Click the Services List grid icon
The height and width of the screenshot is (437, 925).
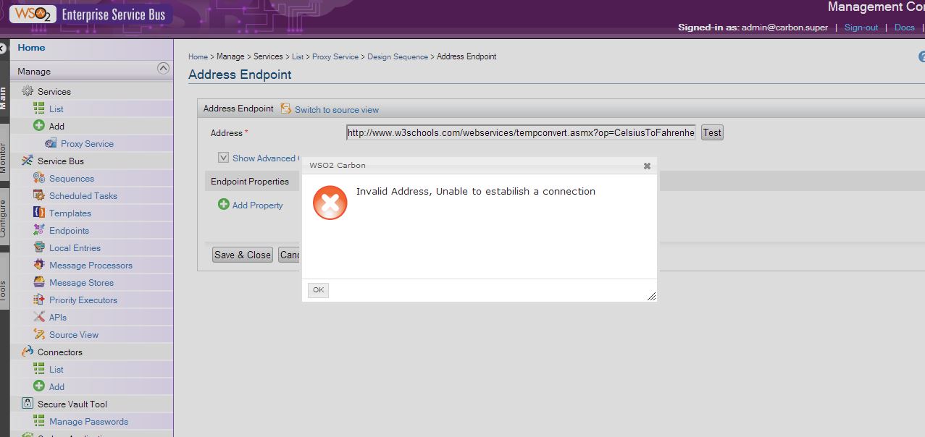pyautogui.click(x=39, y=109)
